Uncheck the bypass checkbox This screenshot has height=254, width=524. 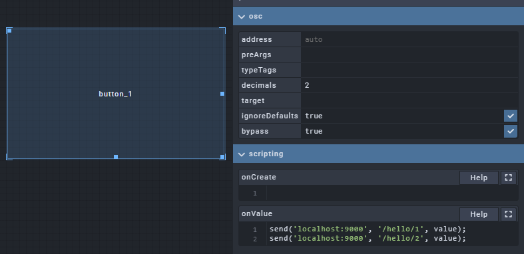click(x=510, y=131)
